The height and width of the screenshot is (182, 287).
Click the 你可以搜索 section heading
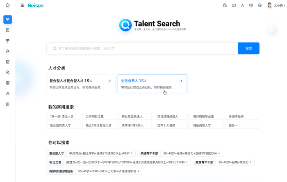[59, 143]
